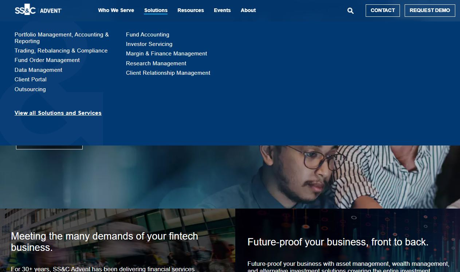Go to Fund Order Management

pyautogui.click(x=47, y=60)
